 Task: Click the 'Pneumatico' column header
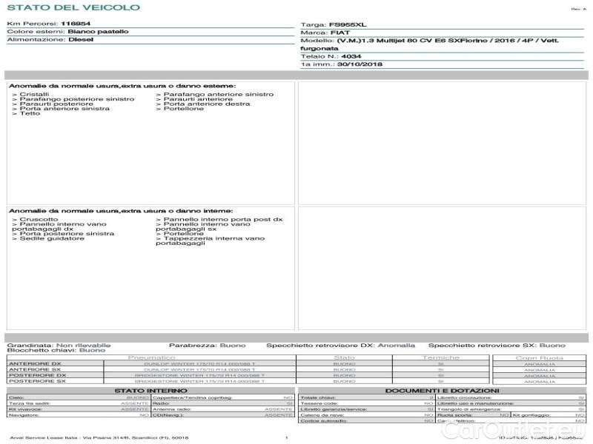(152, 357)
